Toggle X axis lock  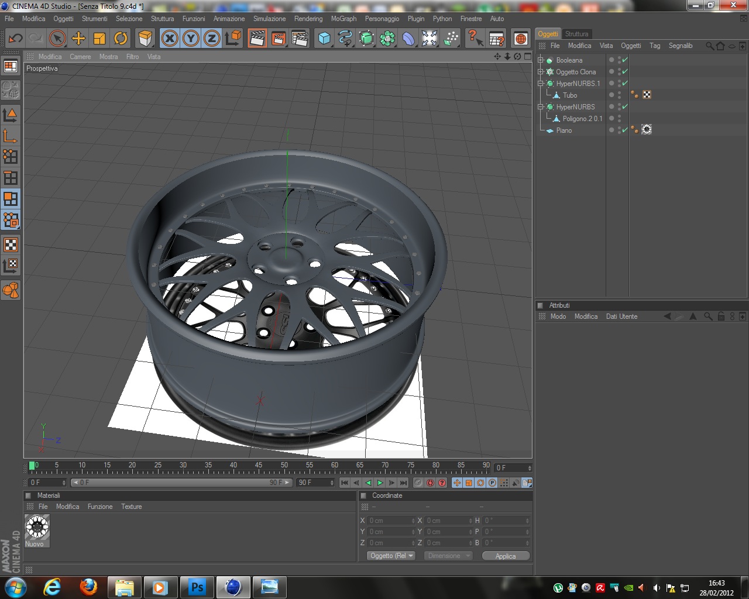[170, 39]
